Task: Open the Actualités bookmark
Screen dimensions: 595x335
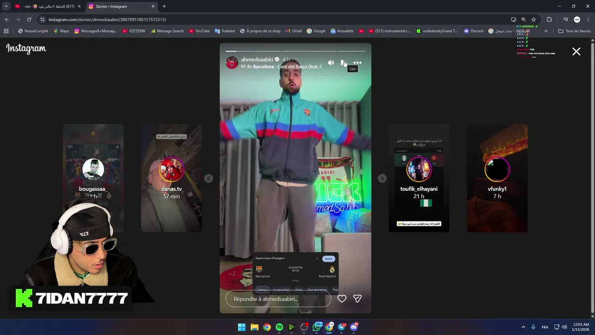Action: pyautogui.click(x=342, y=31)
